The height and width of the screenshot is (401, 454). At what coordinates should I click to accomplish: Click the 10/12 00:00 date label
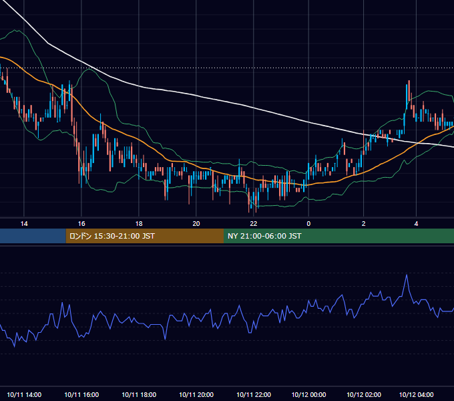point(308,394)
